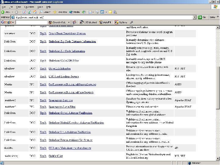Open the Forward history dropdown arrow
Viewport: 220px width, 165px height.
click(x=20, y=12)
